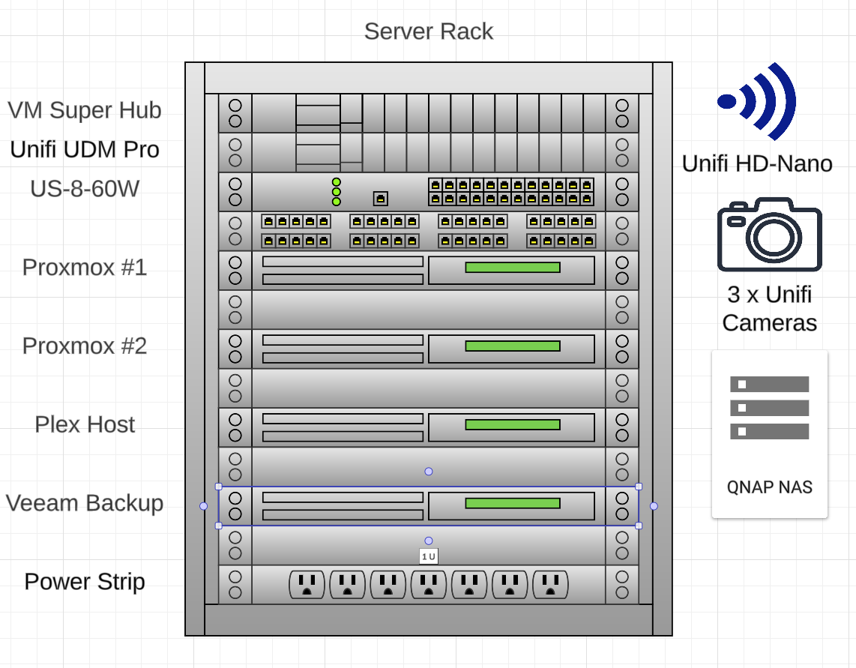Select the power strip outlet unit
The image size is (856, 668).
point(428,584)
